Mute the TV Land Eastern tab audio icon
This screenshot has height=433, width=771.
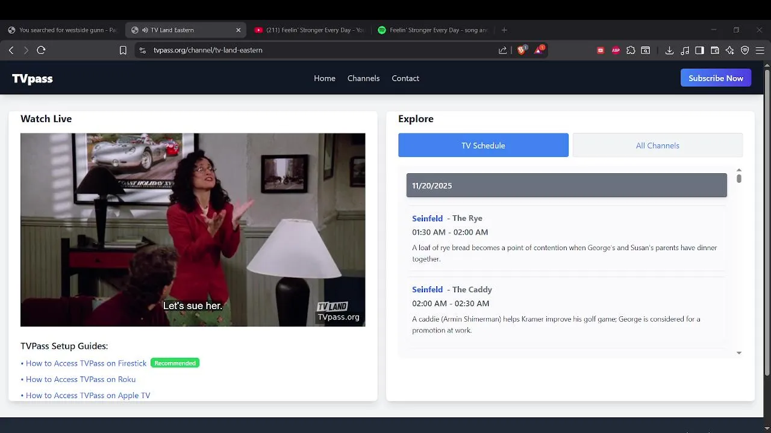pyautogui.click(x=145, y=30)
